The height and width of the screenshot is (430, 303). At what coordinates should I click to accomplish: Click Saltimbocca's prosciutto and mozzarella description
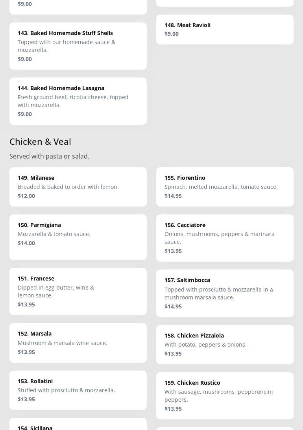point(218,293)
